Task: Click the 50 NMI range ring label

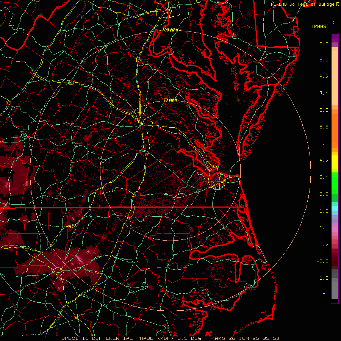Action: tap(170, 100)
